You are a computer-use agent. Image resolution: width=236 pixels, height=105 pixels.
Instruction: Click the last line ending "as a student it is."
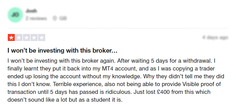click(65, 100)
